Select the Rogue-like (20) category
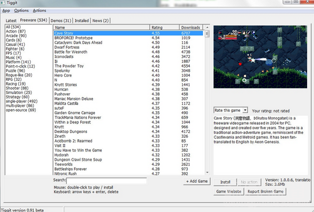This screenshot has width=314, height=212. [19, 75]
